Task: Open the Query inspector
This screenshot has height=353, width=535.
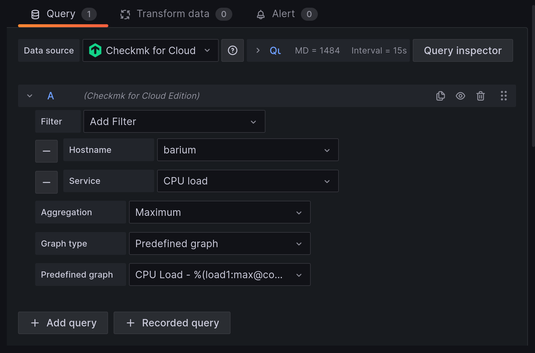Action: 462,50
